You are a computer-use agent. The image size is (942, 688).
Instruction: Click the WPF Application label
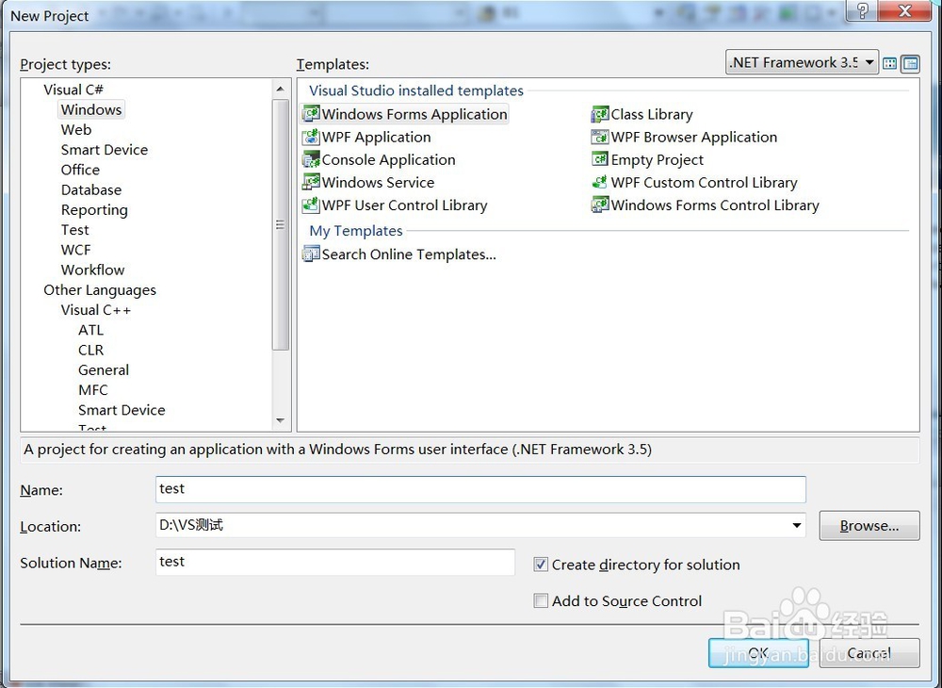pyautogui.click(x=376, y=137)
